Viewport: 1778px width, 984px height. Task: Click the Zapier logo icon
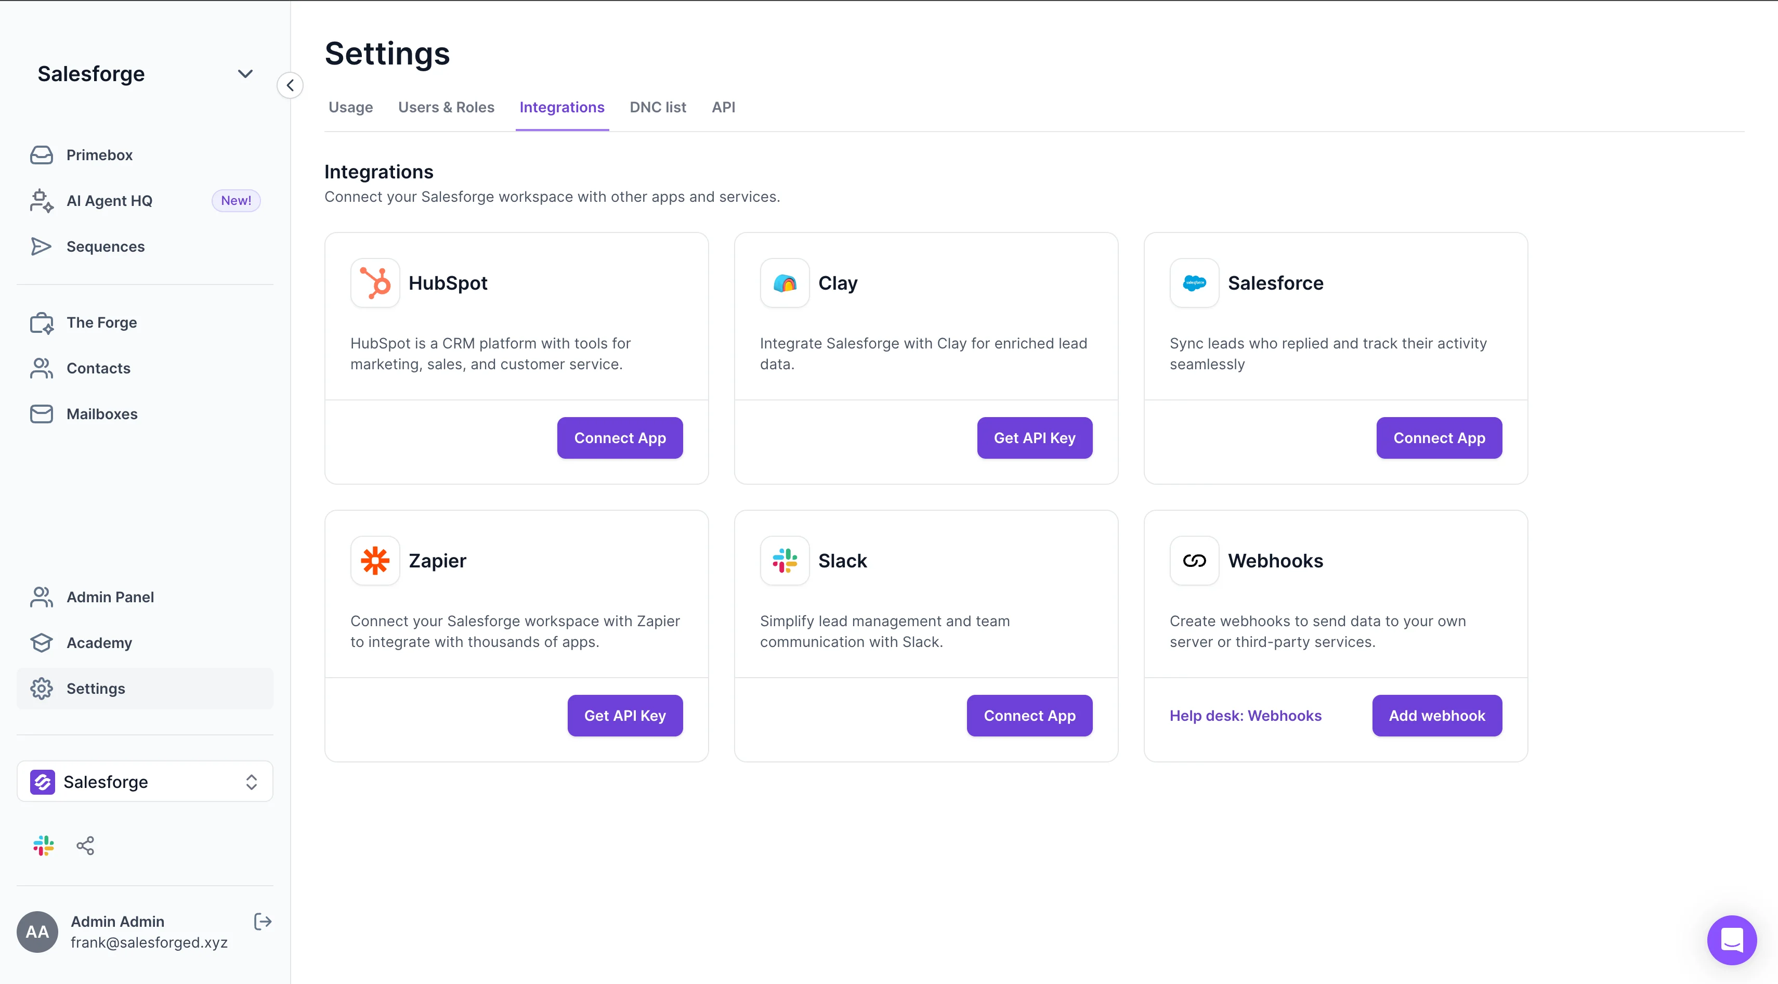[375, 561]
